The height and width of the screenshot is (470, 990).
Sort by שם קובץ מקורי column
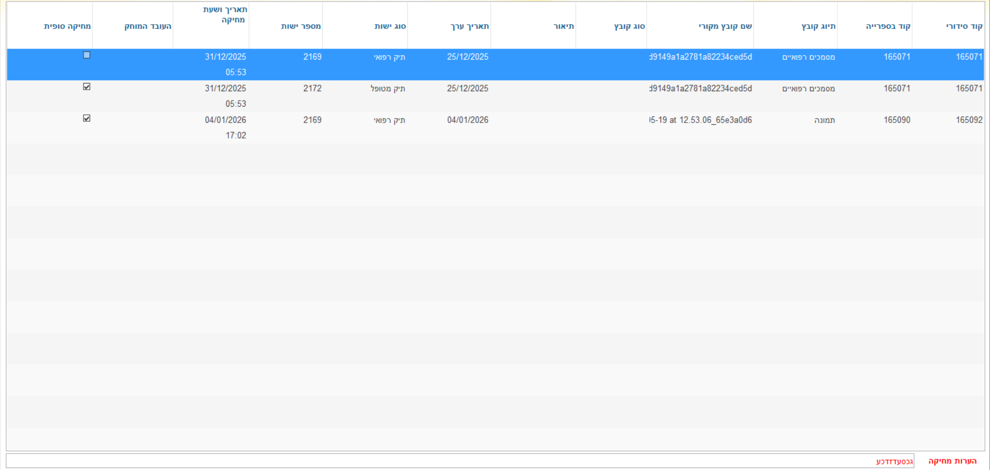point(725,26)
